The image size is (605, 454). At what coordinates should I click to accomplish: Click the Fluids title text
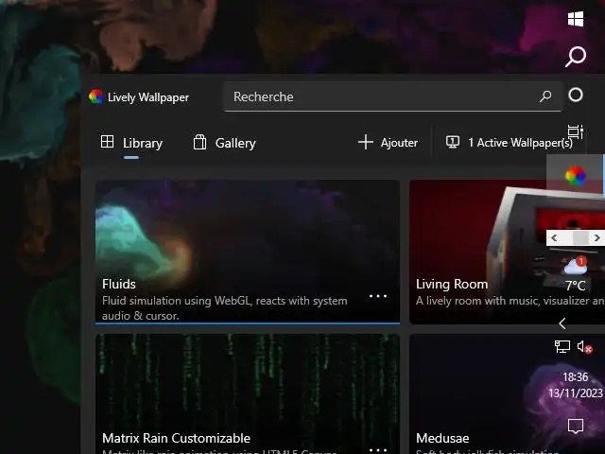pos(119,284)
